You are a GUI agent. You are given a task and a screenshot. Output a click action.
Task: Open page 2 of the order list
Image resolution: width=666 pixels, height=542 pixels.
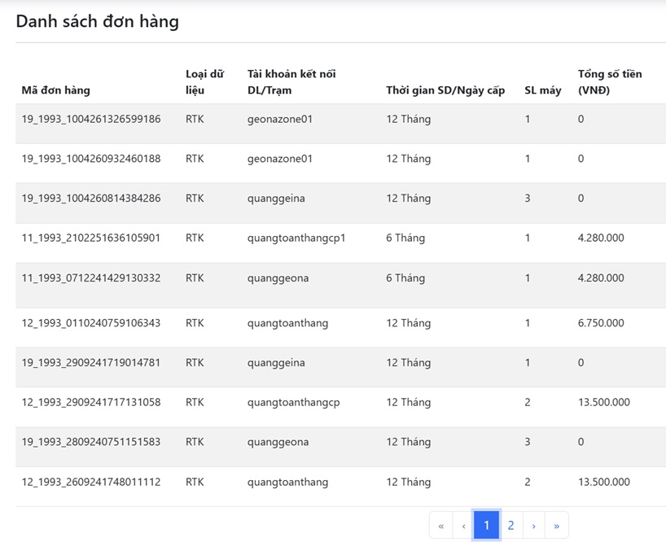(x=511, y=526)
